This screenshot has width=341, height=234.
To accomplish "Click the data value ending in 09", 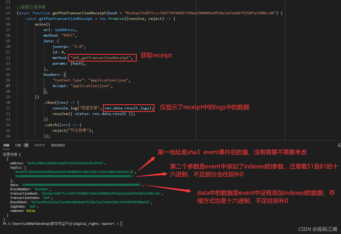I will pos(82,185).
